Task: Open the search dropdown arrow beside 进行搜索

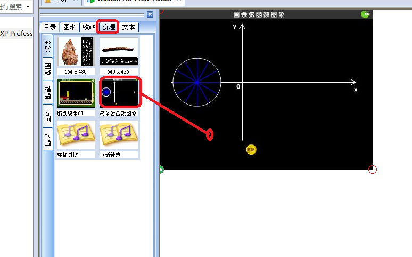Action: click(x=28, y=7)
